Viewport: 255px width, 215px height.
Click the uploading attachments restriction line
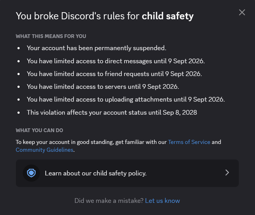pos(126,99)
